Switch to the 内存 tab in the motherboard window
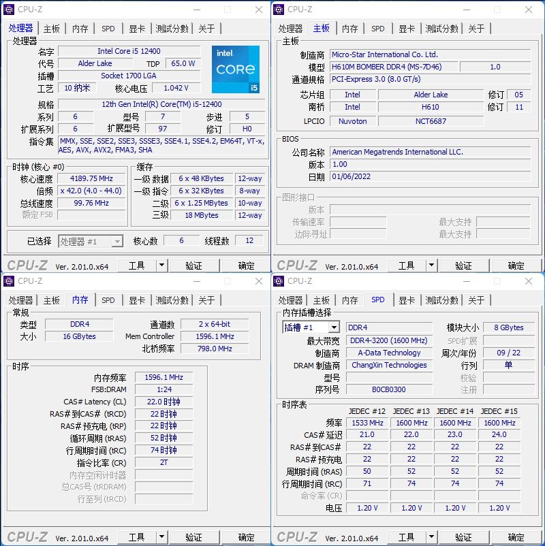Screen dimensions: 545x546 (349, 28)
